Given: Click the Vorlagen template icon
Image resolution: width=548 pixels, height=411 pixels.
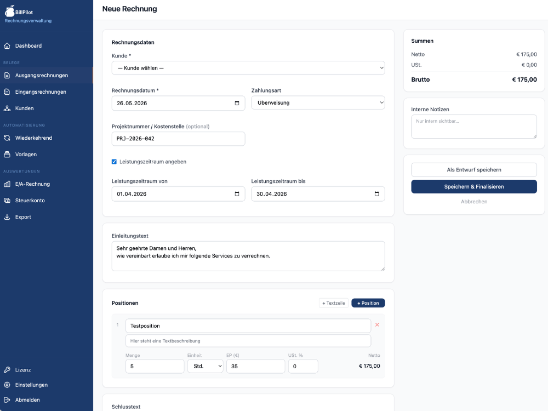Looking at the screenshot, I should pyautogui.click(x=7, y=155).
